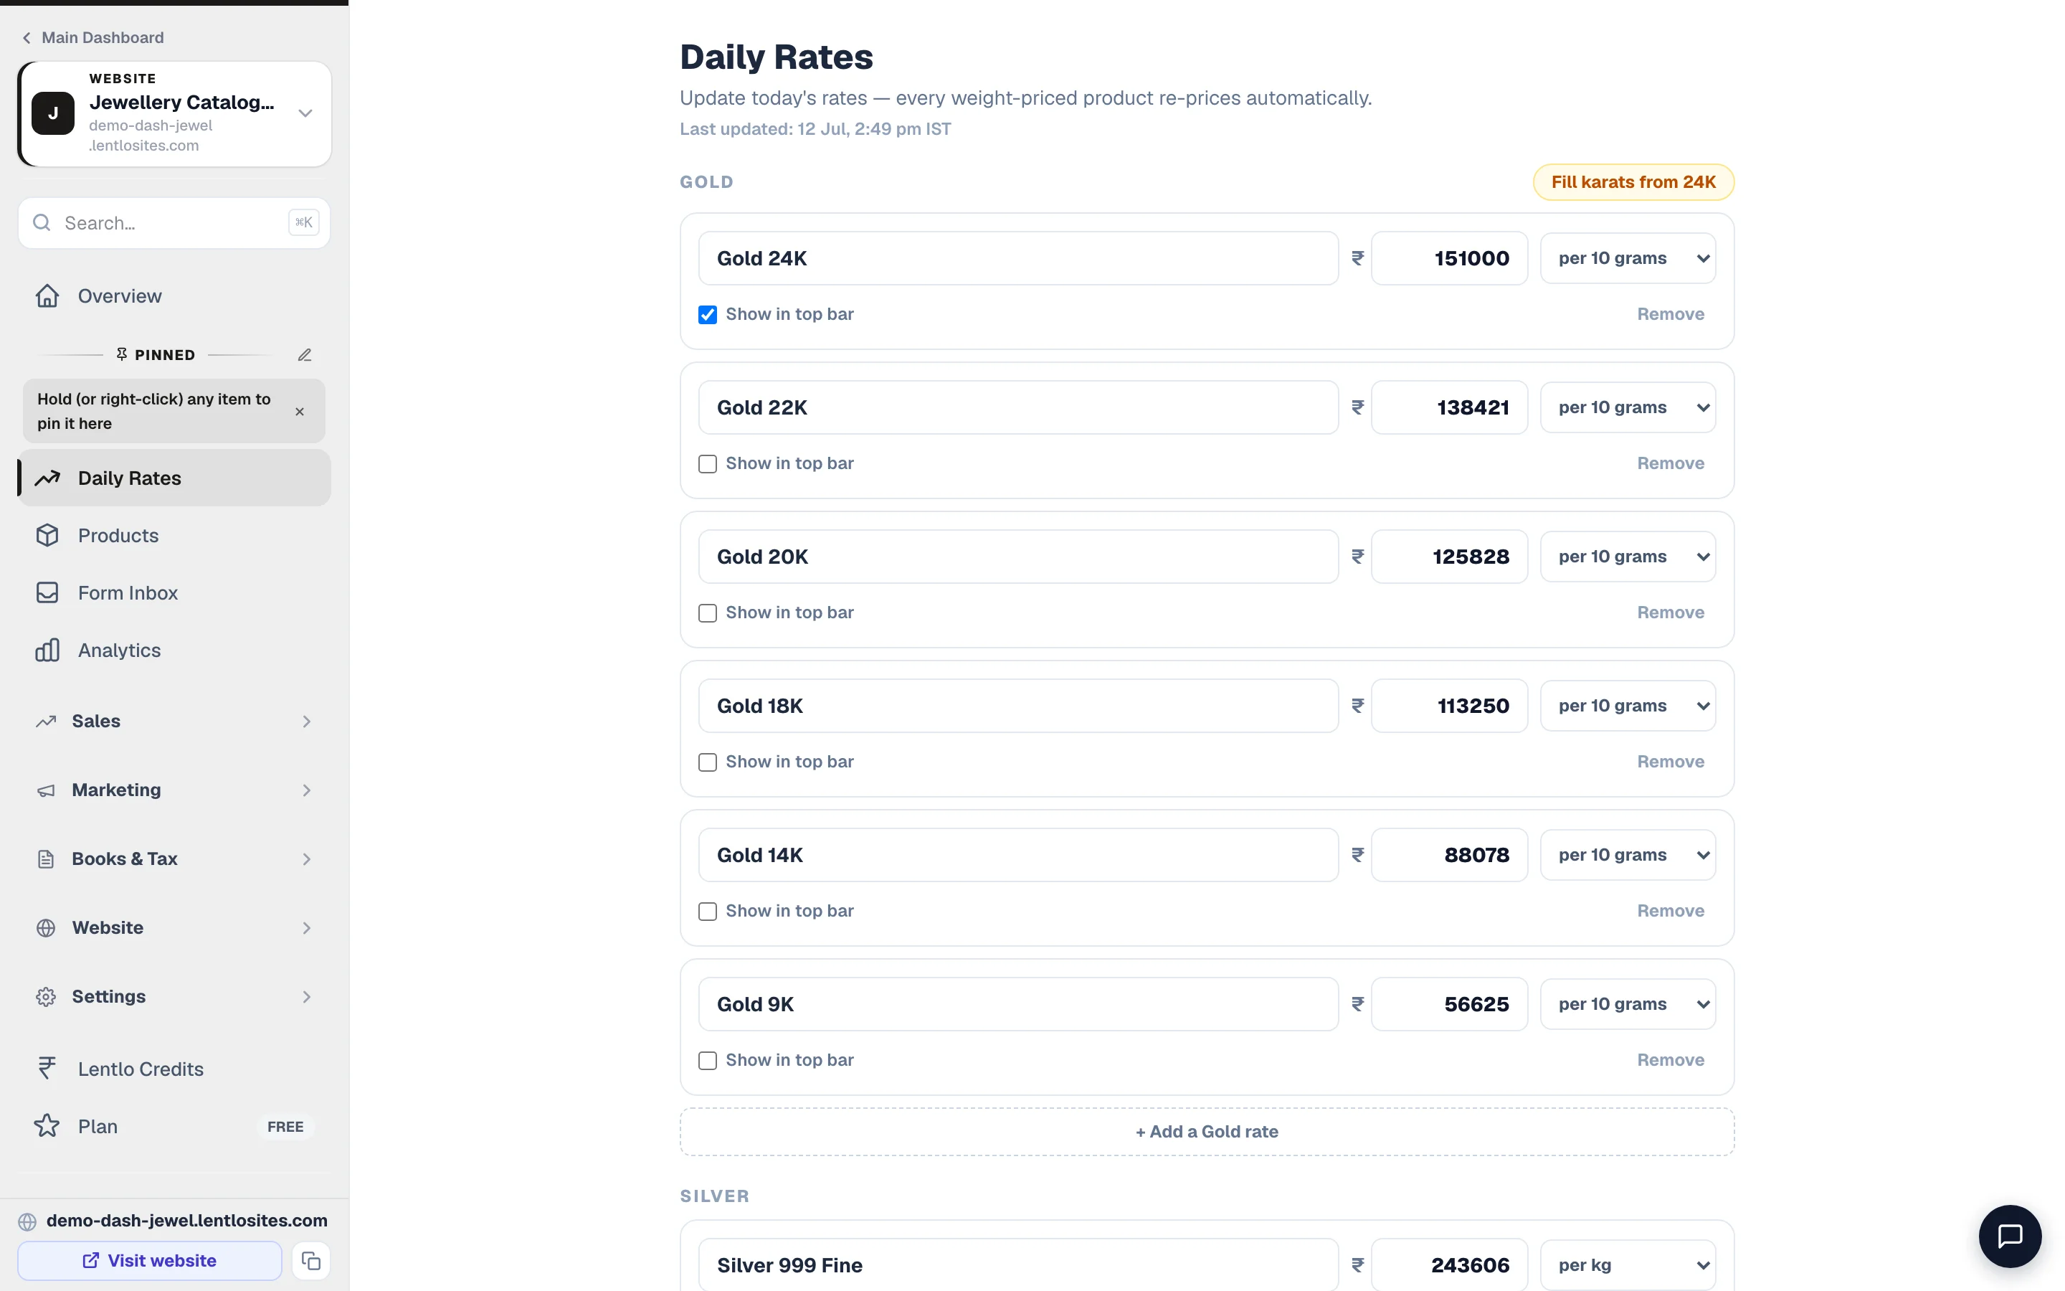Remove the Gold 22K rate

tap(1670, 463)
